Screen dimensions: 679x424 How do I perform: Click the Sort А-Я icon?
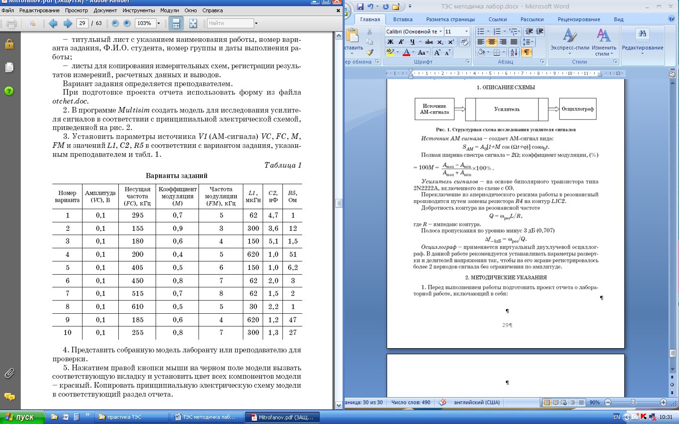coord(514,52)
